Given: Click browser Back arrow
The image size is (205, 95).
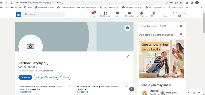Looking at the screenshot, I should click(2, 3).
